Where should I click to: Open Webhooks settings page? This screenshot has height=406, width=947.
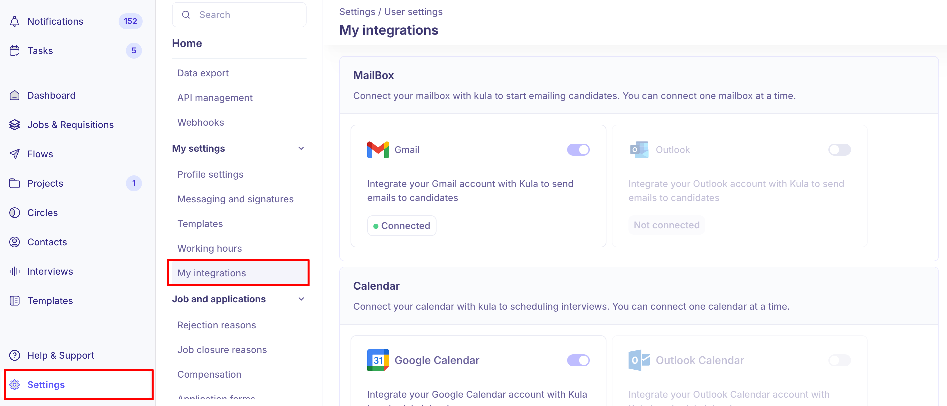coord(200,122)
